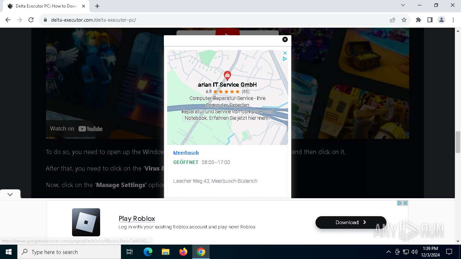
Task: View site information lock icon
Action: point(45,20)
